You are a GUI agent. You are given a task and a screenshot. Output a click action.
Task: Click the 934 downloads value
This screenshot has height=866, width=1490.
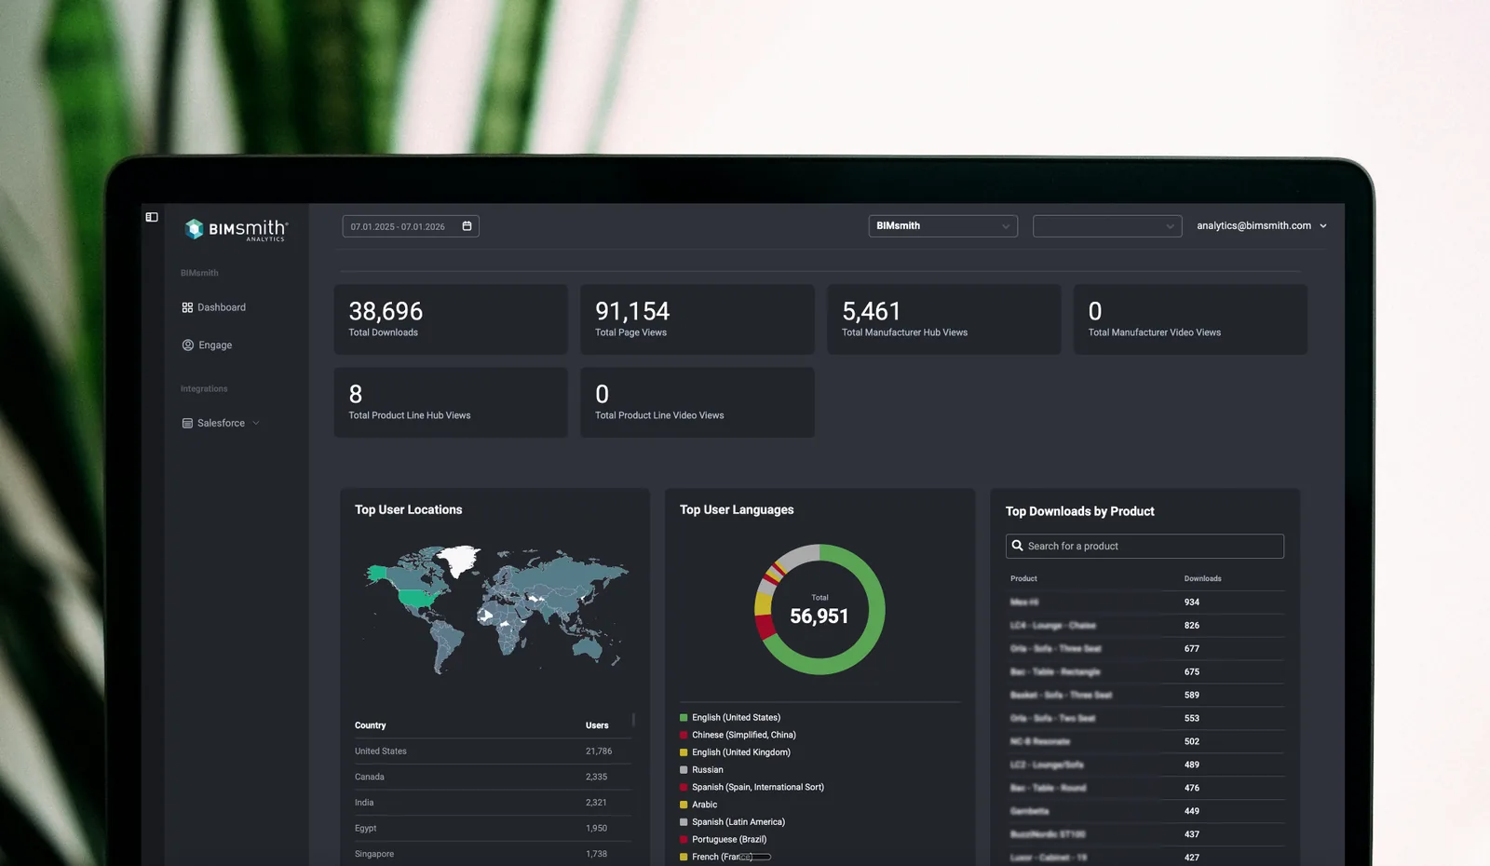[x=1192, y=602]
